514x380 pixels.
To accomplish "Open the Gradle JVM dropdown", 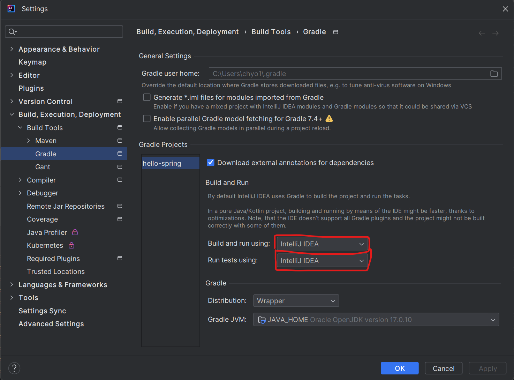I will coord(376,320).
